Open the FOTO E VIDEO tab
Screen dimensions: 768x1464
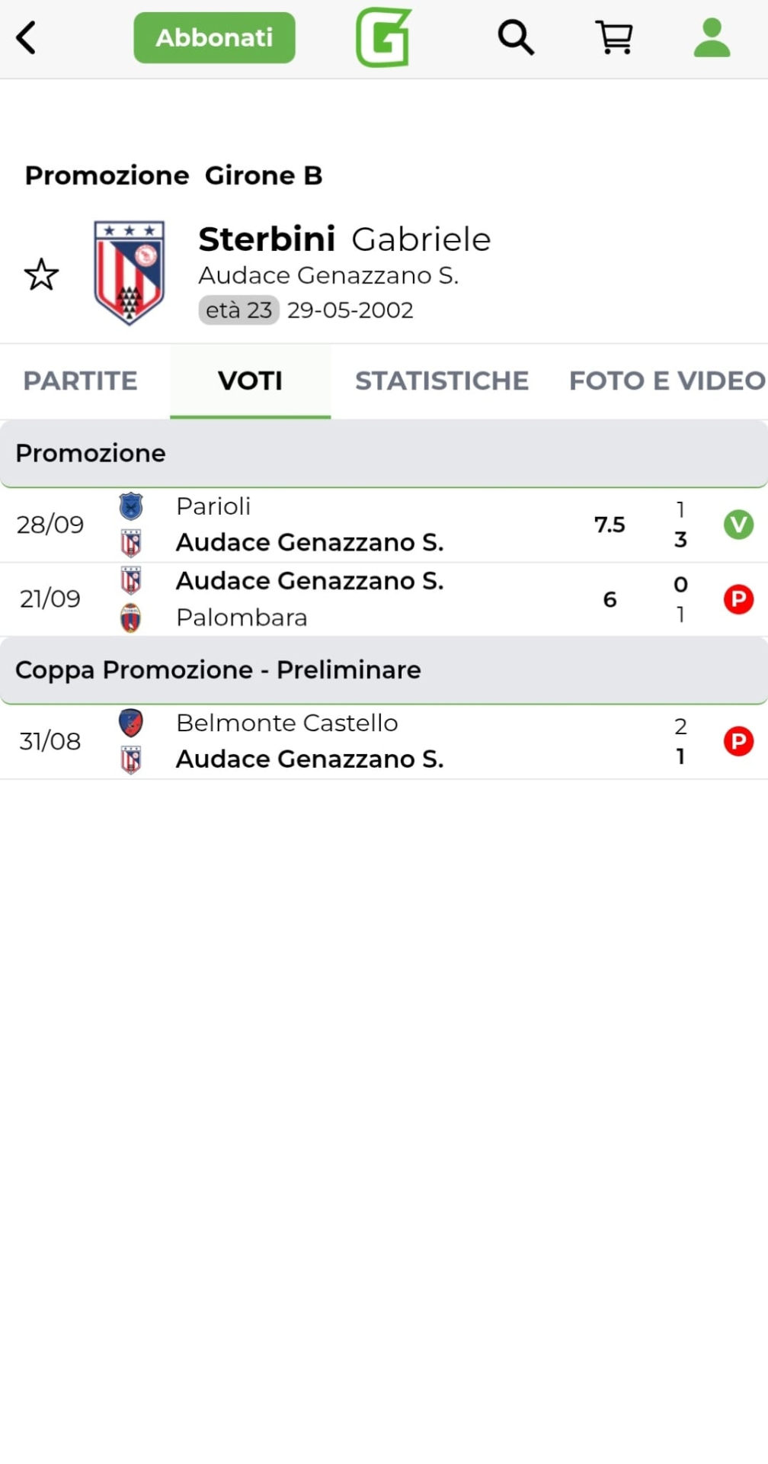pyautogui.click(x=667, y=380)
